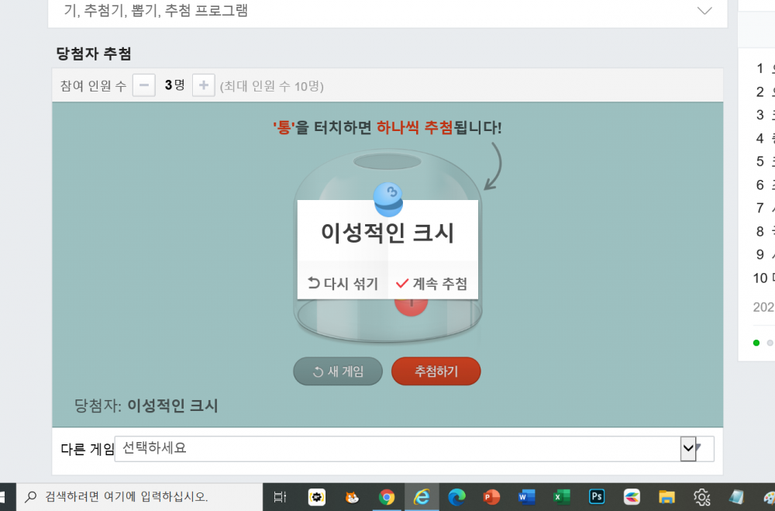Click rank 10 item in sidebar list
This screenshot has width=775, height=511.
point(763,278)
